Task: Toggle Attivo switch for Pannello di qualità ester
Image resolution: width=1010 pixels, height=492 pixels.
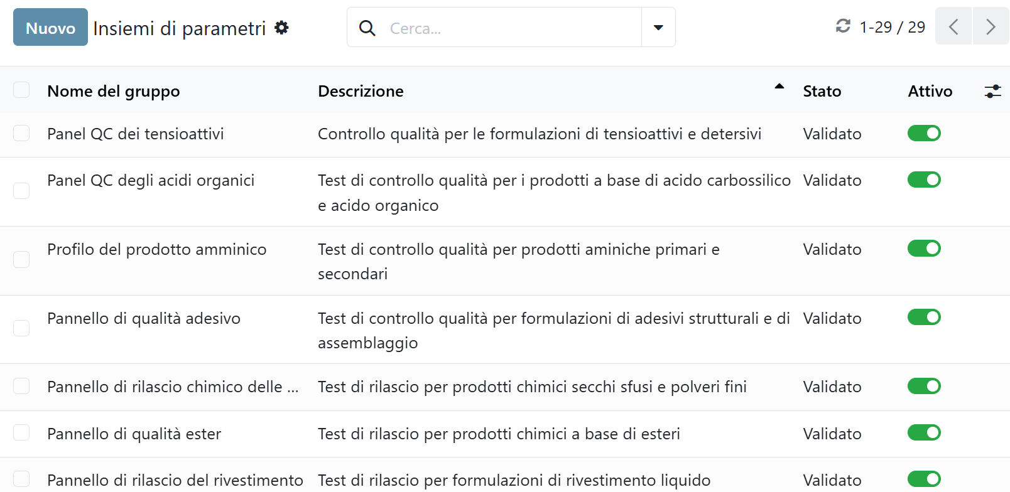Action: 924,433
